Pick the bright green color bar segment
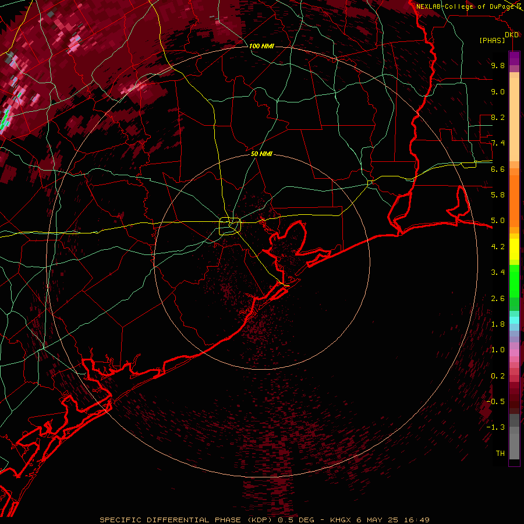This screenshot has width=524, height=524. pyautogui.click(x=514, y=281)
